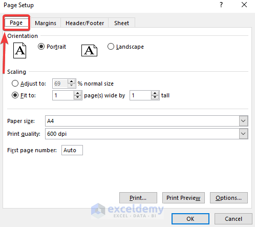This screenshot has width=255, height=227.
Task: Click the First page number field
Action: [72, 150]
